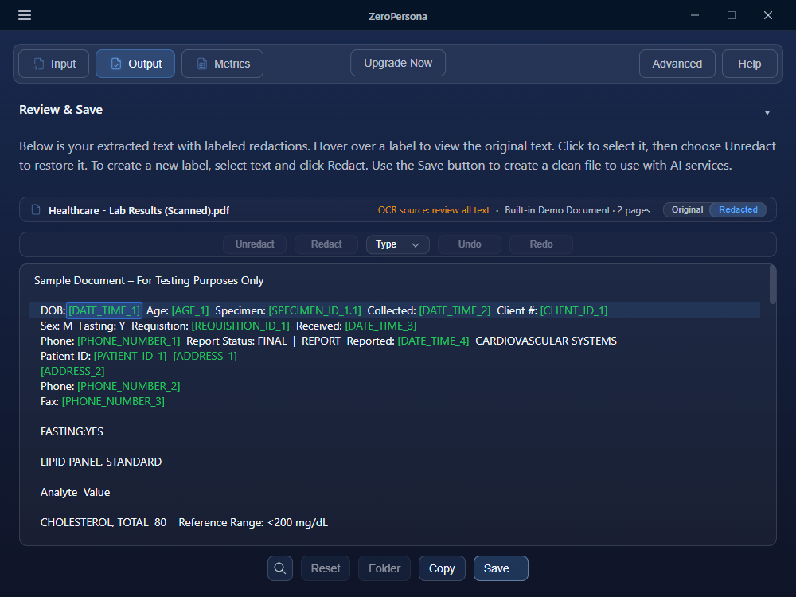Maximize the ZeroPersona window
The image size is (796, 597).
pos(732,15)
